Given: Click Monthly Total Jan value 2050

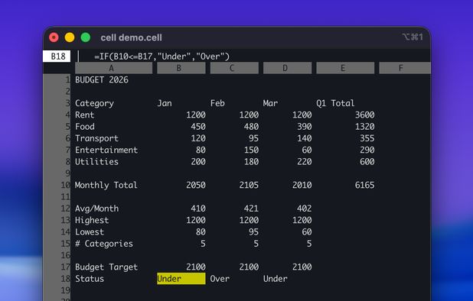Looking at the screenshot, I should 196,185.
